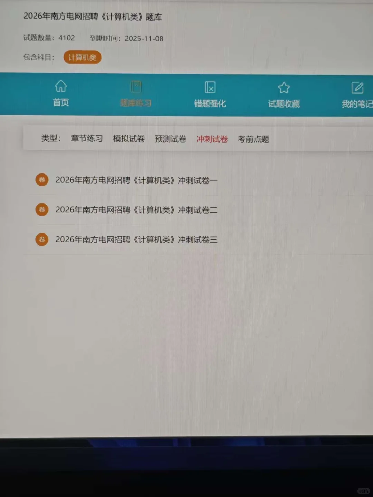
Task: Open the 试题收藏 star icon
Action: click(284, 88)
